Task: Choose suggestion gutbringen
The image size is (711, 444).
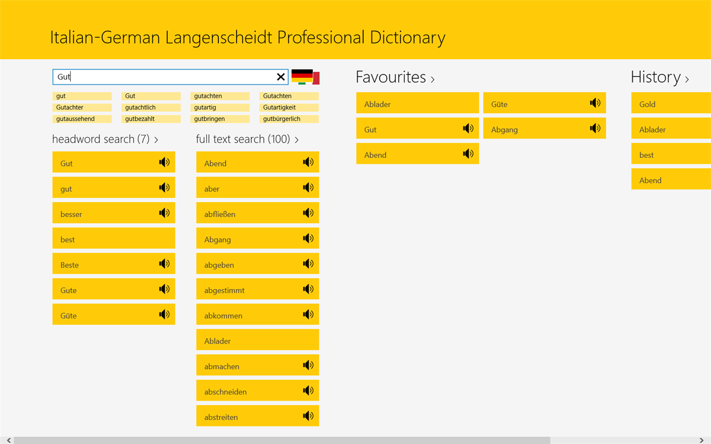Action: pos(220,119)
